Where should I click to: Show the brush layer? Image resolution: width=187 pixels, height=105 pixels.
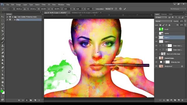point(156,29)
